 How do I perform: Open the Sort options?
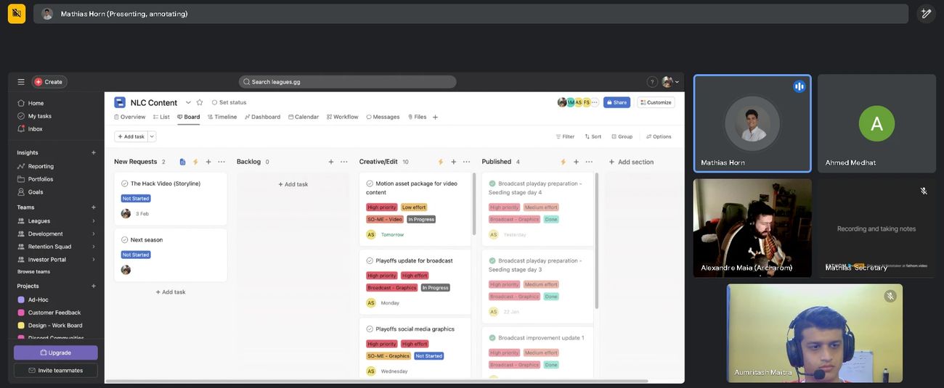click(x=593, y=136)
